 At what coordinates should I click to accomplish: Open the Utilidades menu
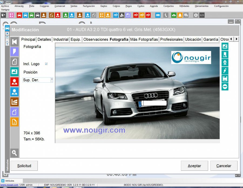184,6
